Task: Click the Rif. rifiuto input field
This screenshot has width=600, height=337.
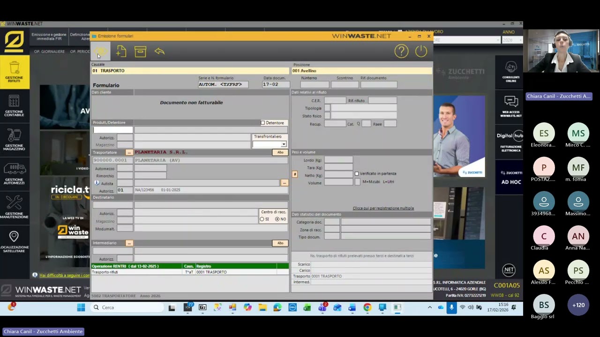Action: pos(382,101)
